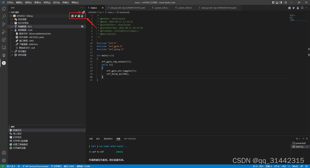Open the 终端 menu
The width and height of the screenshot is (310, 168).
point(66,3)
